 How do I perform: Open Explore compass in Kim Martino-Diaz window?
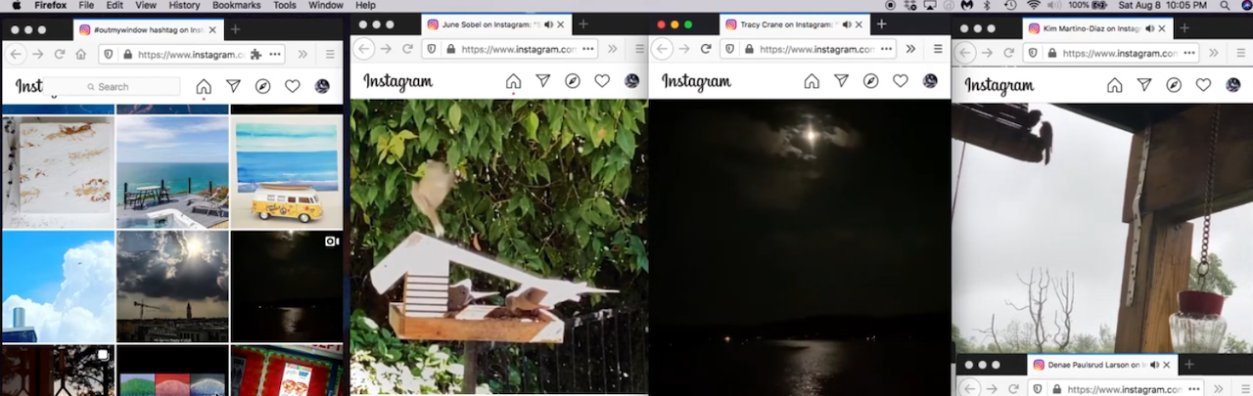click(x=1173, y=85)
